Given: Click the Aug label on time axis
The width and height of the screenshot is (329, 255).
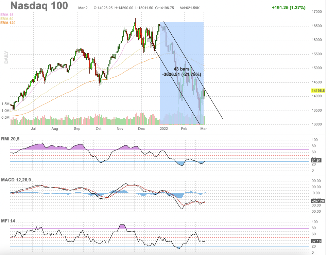Looking at the screenshot, I should [x=55, y=129].
